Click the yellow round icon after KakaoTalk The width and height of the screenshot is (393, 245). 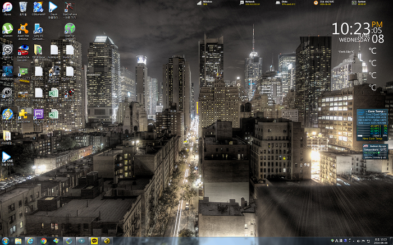tap(107, 241)
